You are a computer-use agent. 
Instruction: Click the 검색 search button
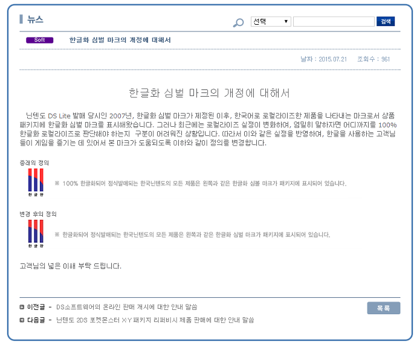coord(386,22)
